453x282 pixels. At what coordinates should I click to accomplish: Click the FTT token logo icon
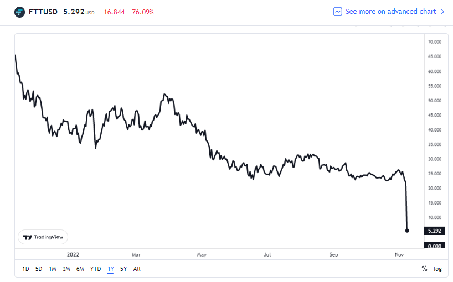click(19, 12)
